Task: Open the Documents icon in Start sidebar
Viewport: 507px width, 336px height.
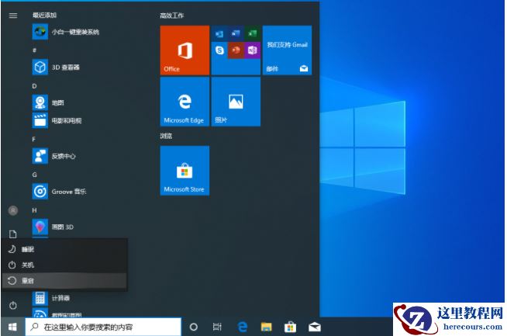Action: pyautogui.click(x=13, y=234)
